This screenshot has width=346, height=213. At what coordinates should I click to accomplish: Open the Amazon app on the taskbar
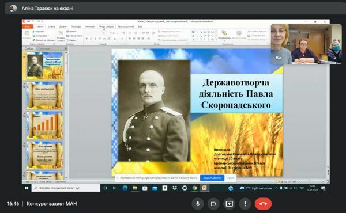(x=164, y=188)
